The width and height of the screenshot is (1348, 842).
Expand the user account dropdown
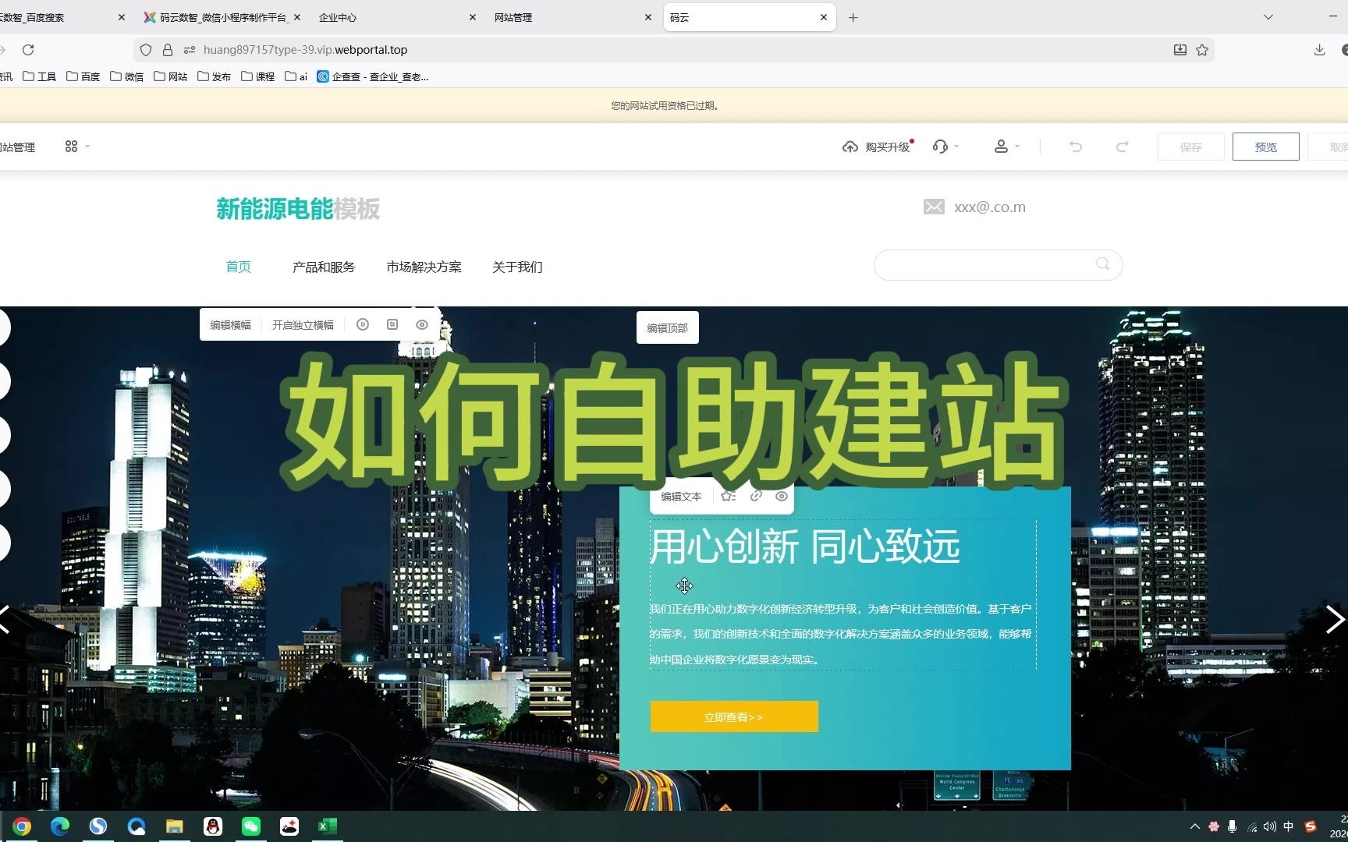[1006, 147]
